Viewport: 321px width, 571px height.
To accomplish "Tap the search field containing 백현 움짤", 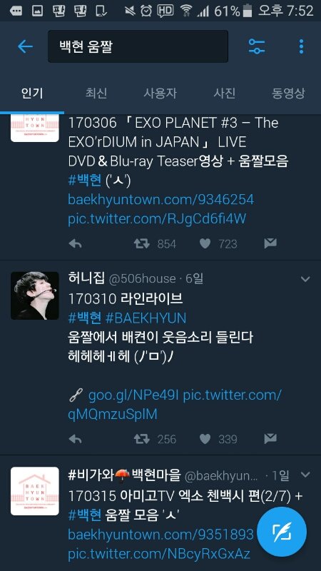I will 138,46.
